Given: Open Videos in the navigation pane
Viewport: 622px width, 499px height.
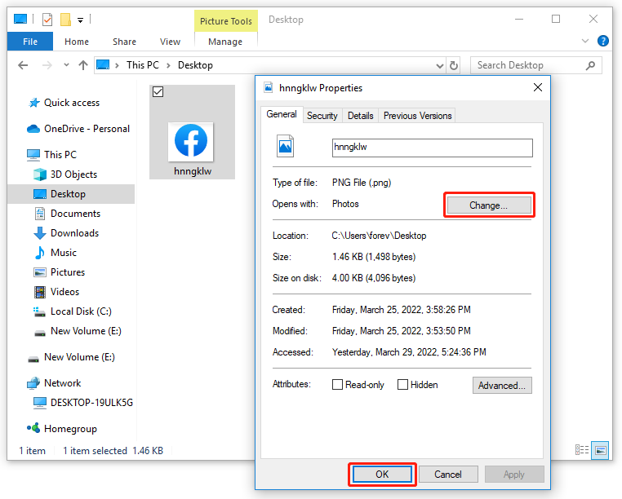Looking at the screenshot, I should pyautogui.click(x=64, y=292).
